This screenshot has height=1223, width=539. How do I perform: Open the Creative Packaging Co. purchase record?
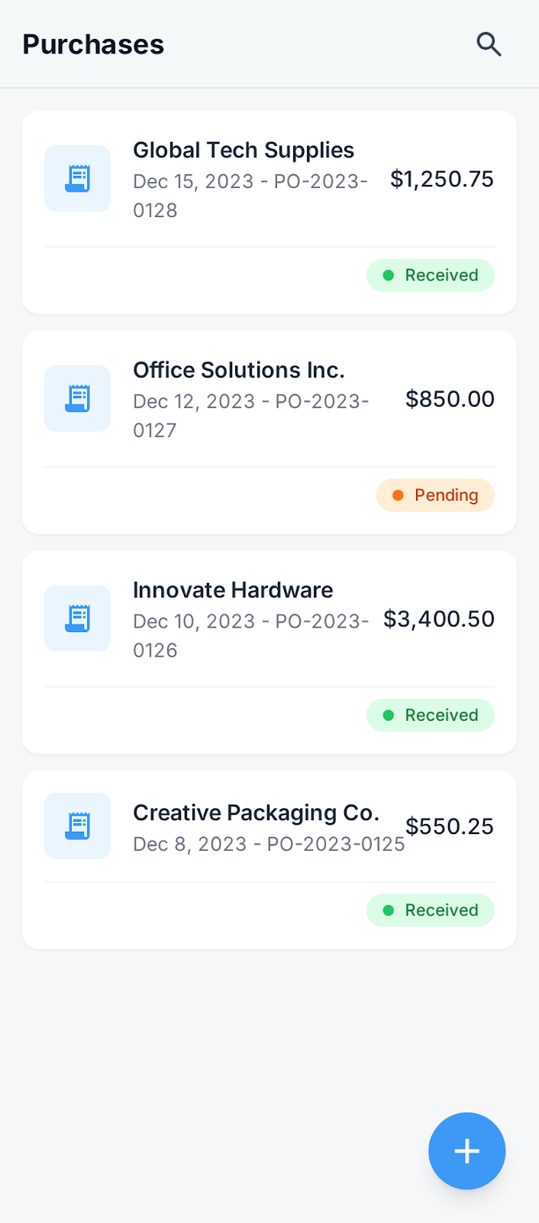269,859
